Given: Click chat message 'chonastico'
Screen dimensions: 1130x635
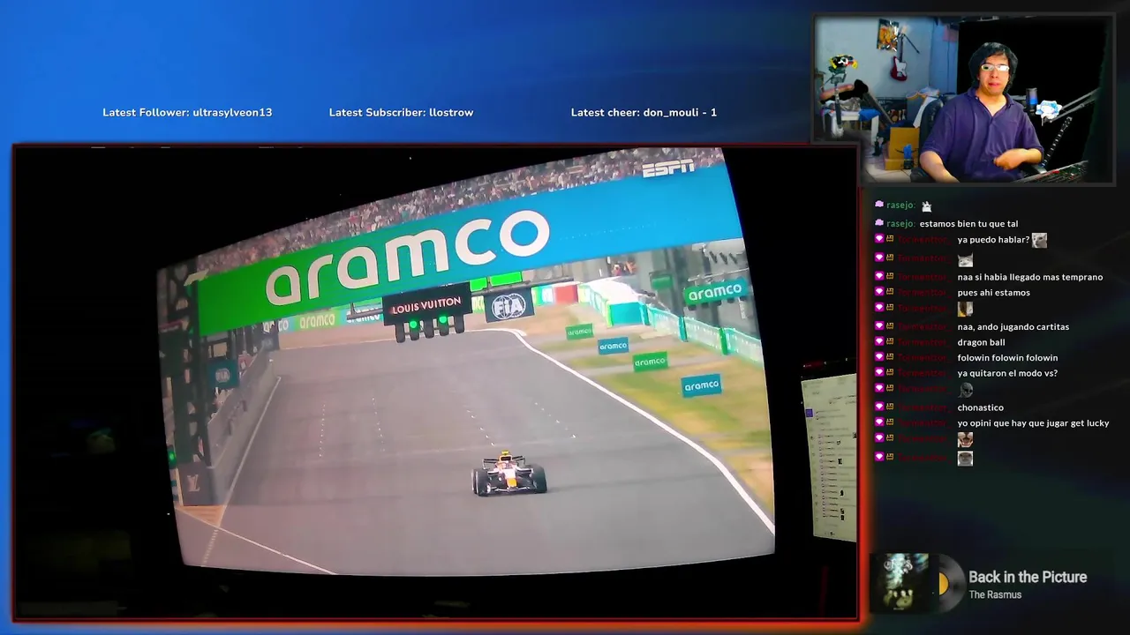Looking at the screenshot, I should (980, 408).
